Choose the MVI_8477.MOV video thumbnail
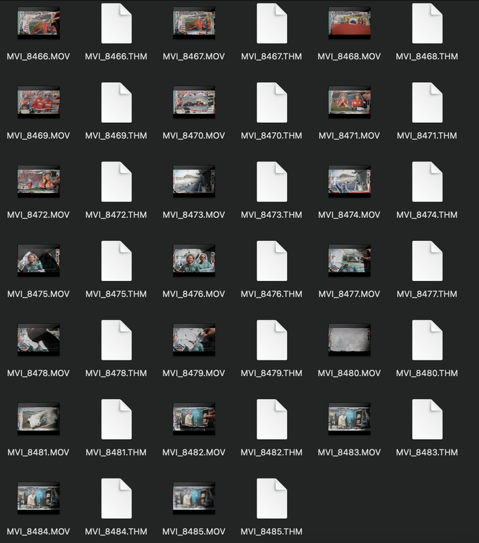Image resolution: width=479 pixels, height=543 pixels. point(349,261)
